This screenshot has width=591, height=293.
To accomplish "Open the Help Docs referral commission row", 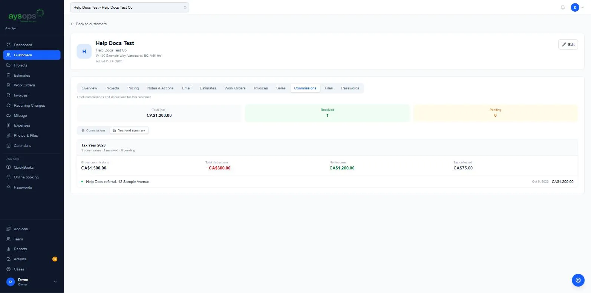I will pos(327,182).
